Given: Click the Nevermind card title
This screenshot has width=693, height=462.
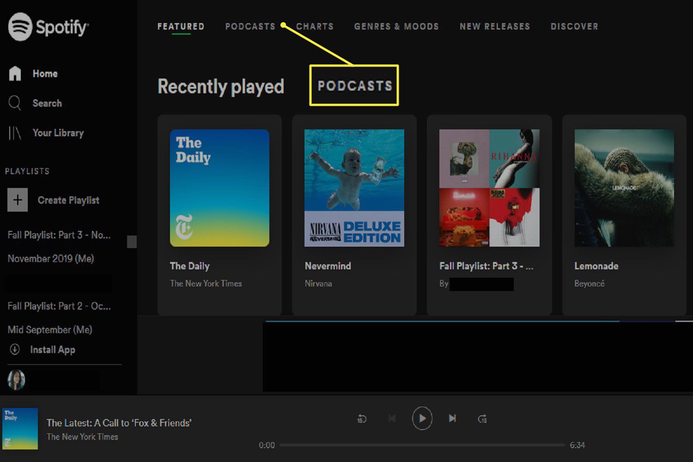Looking at the screenshot, I should (x=328, y=266).
